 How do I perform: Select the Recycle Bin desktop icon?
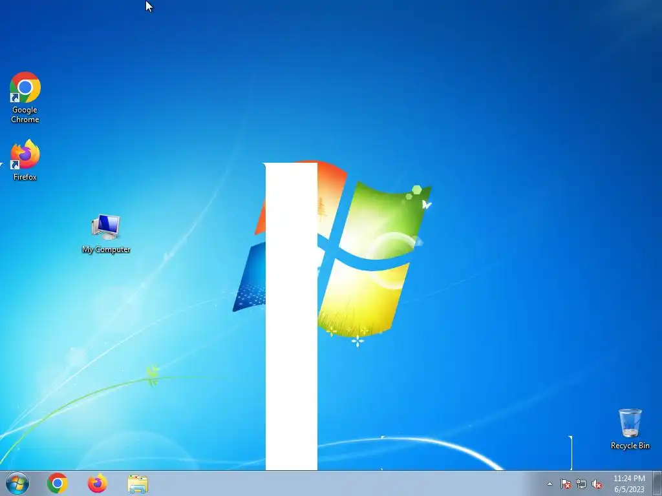(x=630, y=429)
